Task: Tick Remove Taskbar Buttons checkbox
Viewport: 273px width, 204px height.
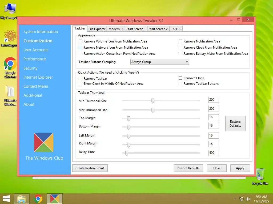Action: pos(180,84)
